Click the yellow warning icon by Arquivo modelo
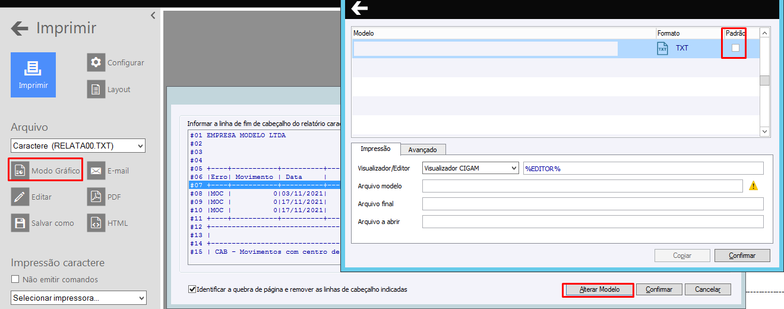The width and height of the screenshot is (784, 309). [753, 186]
